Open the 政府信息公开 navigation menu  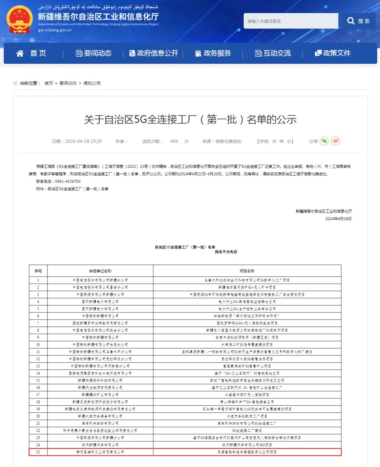click(154, 53)
